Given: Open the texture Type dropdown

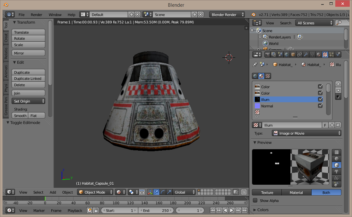Looking at the screenshot, I should point(306,133).
